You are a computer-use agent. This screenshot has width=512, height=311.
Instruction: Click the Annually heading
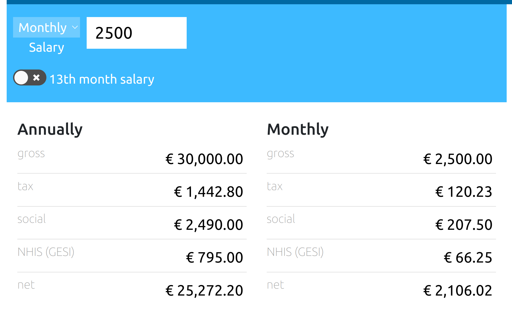pos(50,129)
